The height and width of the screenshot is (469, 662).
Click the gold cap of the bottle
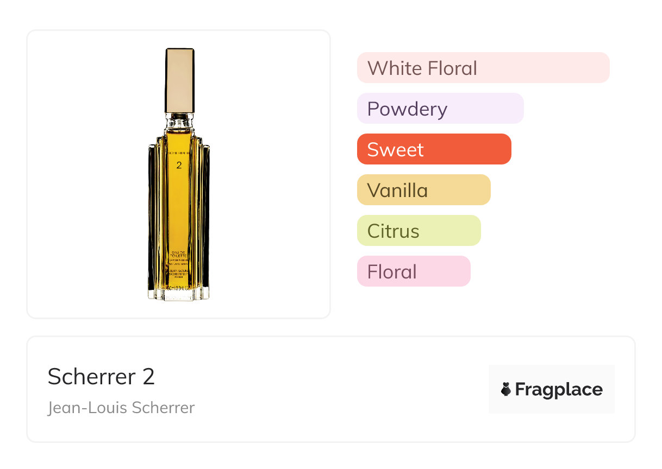[180, 80]
